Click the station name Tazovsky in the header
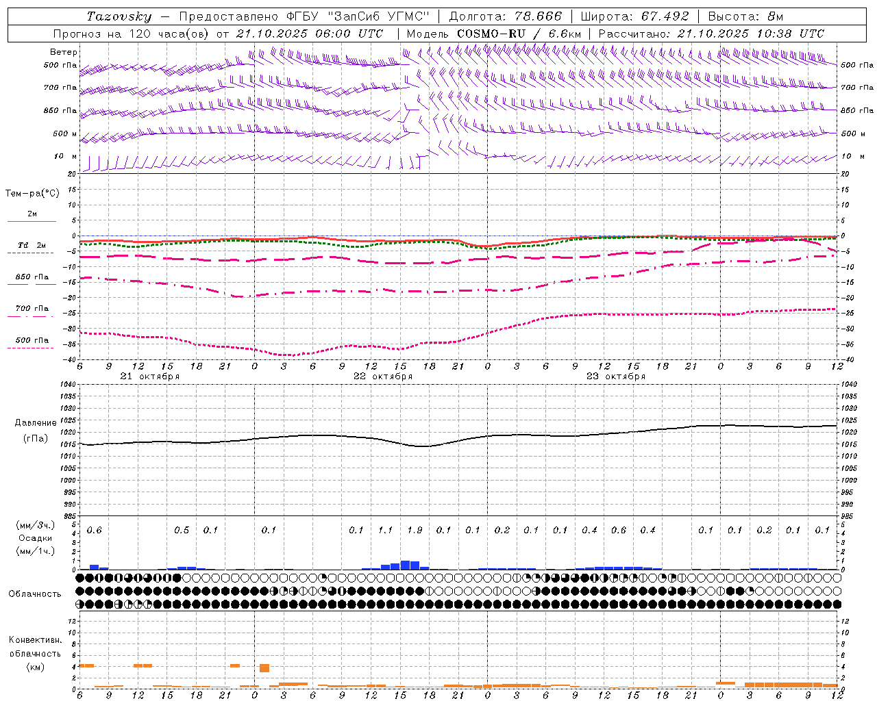This screenshot has width=877, height=701. coord(119,16)
